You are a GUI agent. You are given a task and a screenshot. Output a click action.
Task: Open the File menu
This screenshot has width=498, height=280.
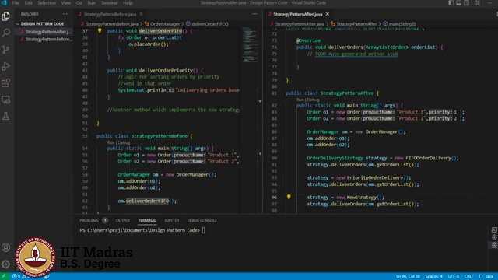point(16,3)
